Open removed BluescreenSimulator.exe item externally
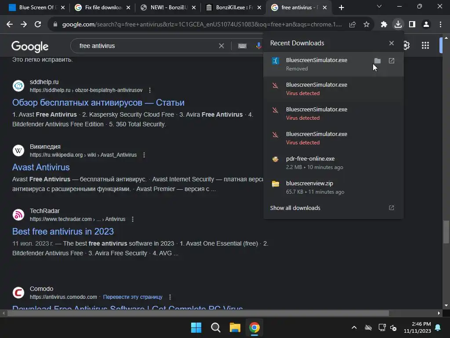 pyautogui.click(x=392, y=61)
